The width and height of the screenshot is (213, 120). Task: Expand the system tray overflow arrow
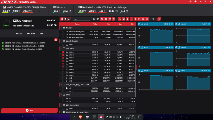click(124, 117)
